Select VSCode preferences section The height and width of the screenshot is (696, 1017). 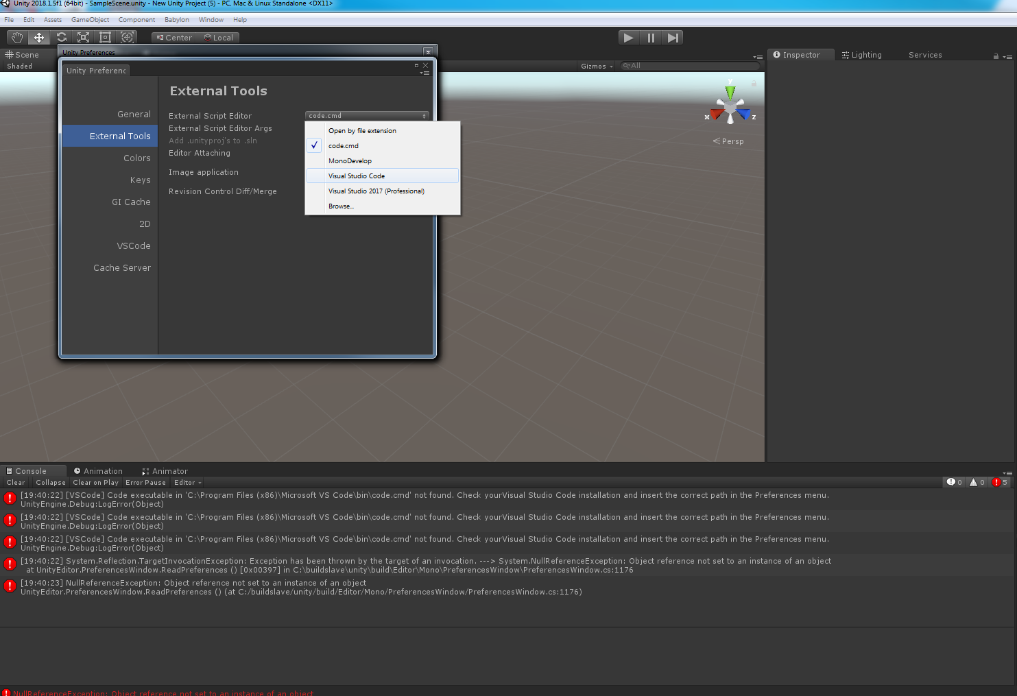click(110, 246)
